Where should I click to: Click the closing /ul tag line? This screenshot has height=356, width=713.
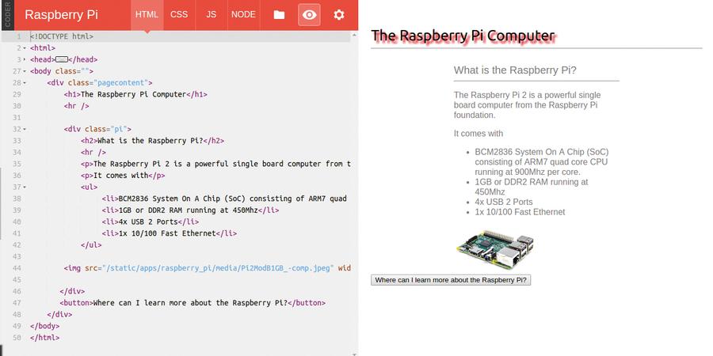[x=91, y=244]
